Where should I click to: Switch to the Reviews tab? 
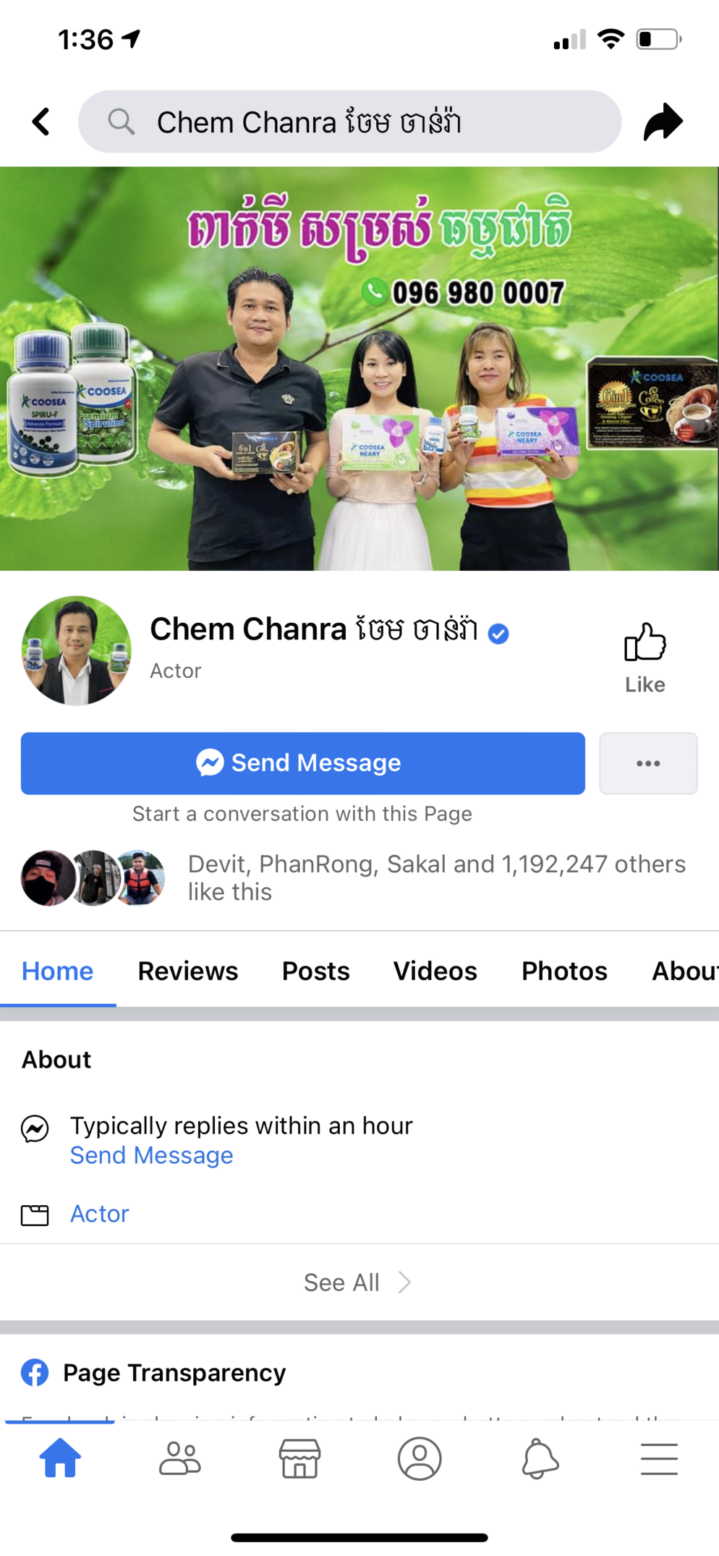point(188,971)
